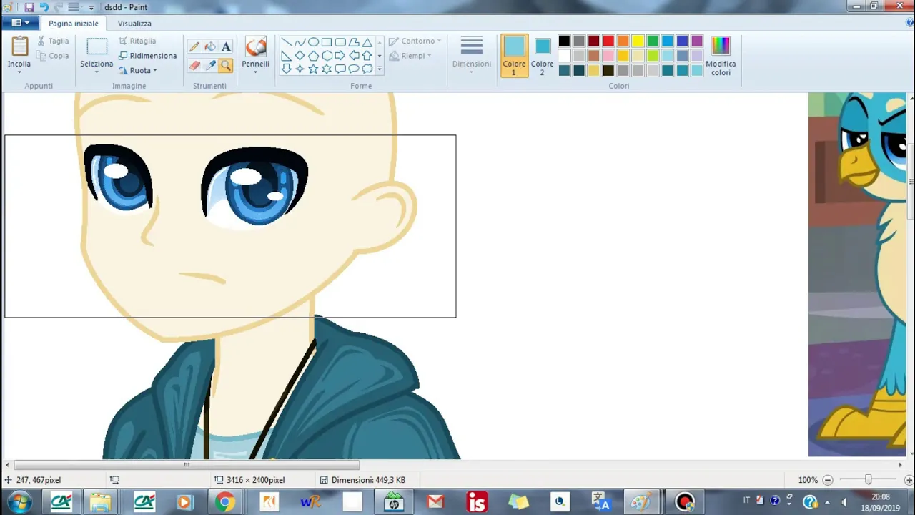Choose the Five-point star shape

click(313, 69)
